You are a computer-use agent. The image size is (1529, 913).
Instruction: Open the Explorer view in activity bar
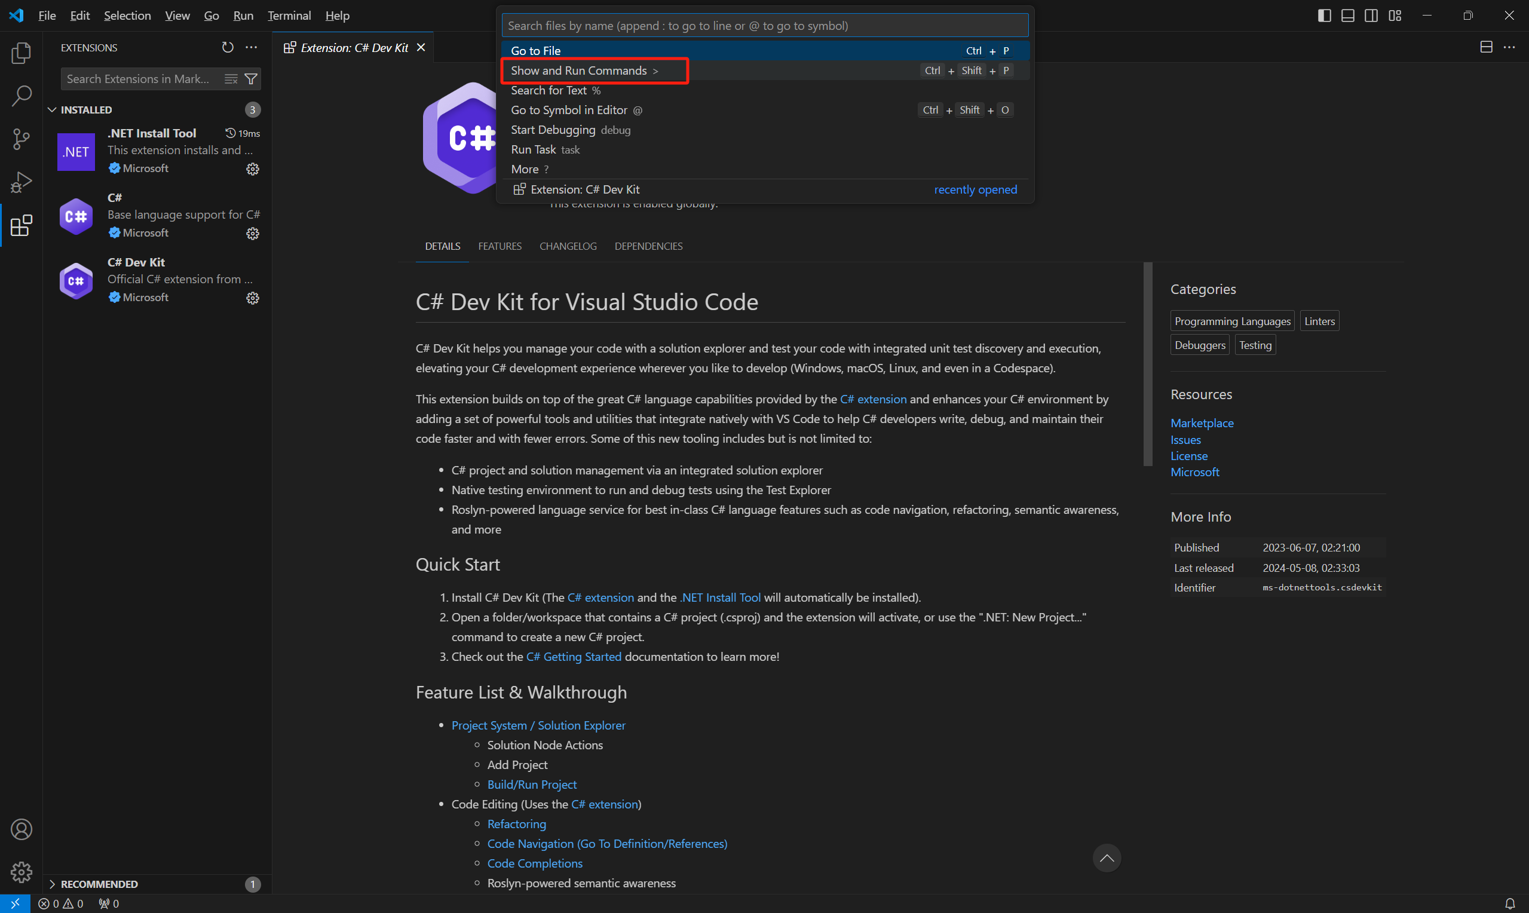click(x=22, y=53)
